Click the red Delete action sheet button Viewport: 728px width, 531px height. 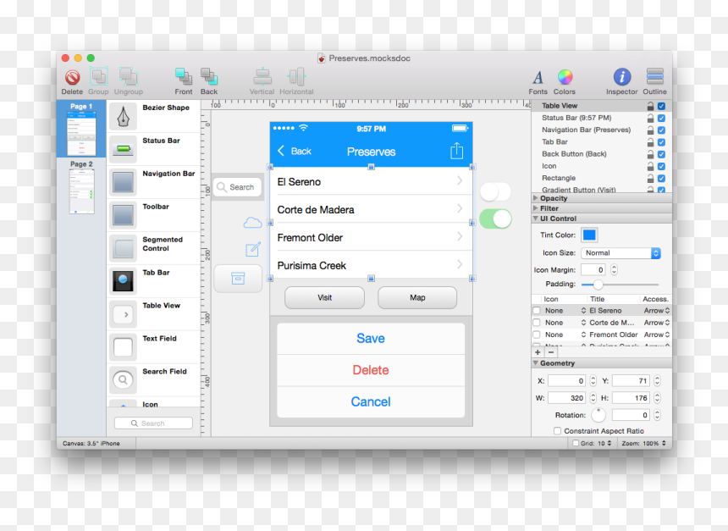click(x=371, y=370)
